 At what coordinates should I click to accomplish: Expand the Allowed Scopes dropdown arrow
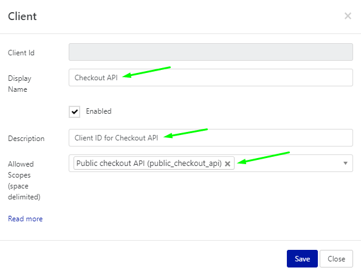pos(345,163)
